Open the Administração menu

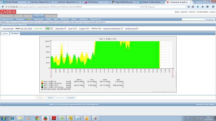coord(51,16)
